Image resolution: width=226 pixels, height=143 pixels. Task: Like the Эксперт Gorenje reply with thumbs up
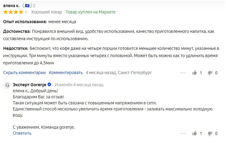pos(195,133)
